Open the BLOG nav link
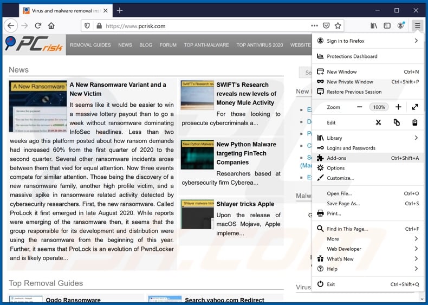The height and width of the screenshot is (305, 428). (x=146, y=45)
